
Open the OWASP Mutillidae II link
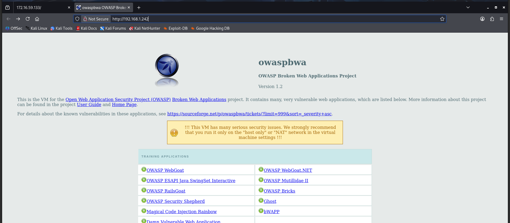(286, 181)
